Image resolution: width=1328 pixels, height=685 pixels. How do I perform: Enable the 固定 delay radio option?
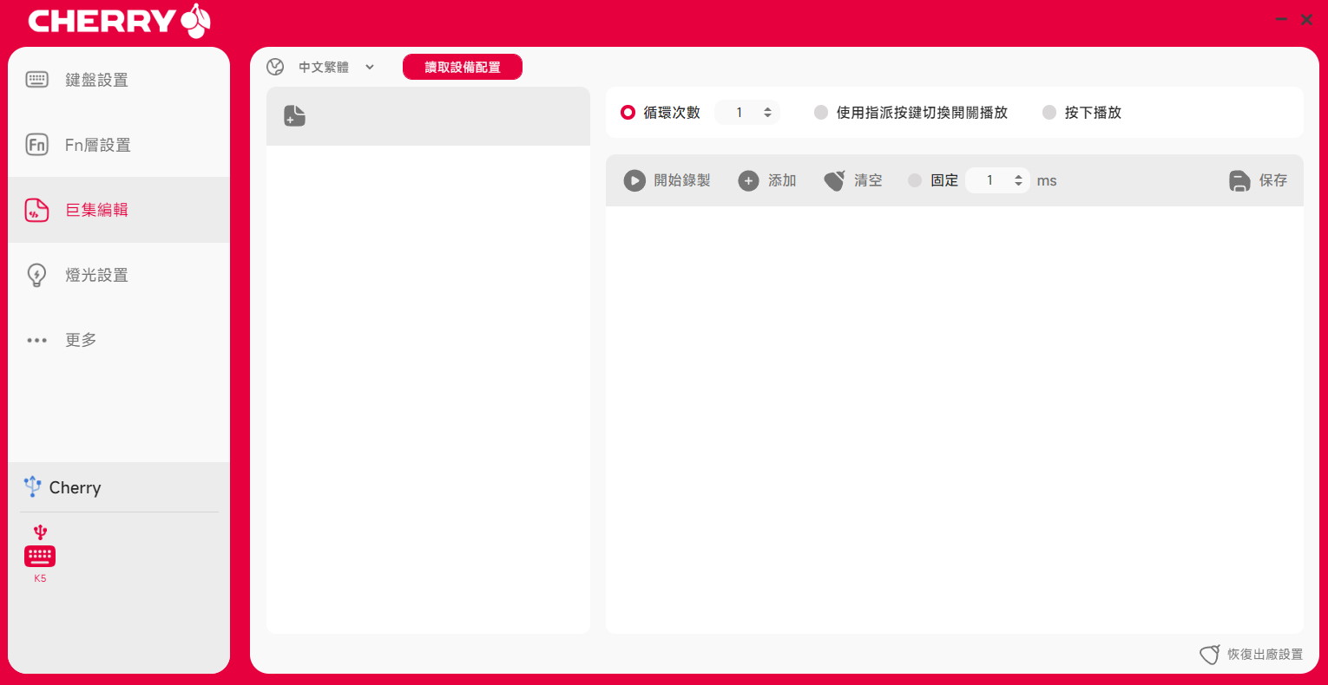[915, 180]
